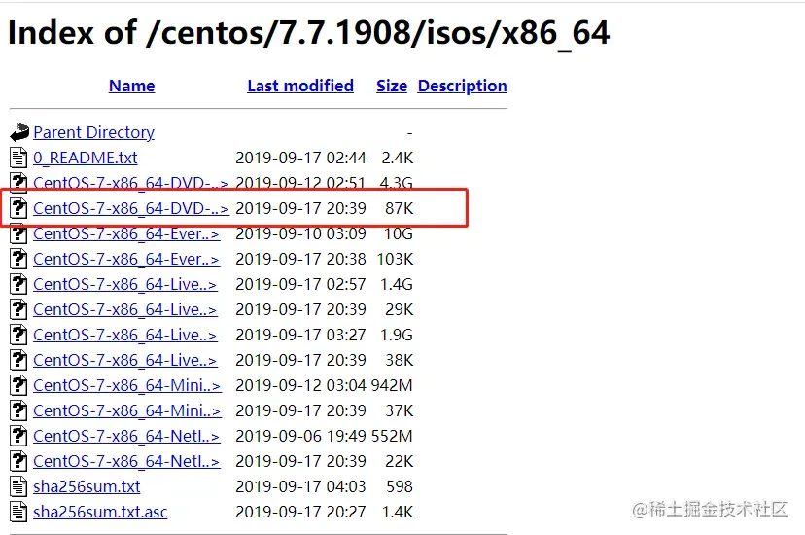The width and height of the screenshot is (805, 535).
Task: Click the Parent Directory back-arrow icon
Action: pos(19,132)
